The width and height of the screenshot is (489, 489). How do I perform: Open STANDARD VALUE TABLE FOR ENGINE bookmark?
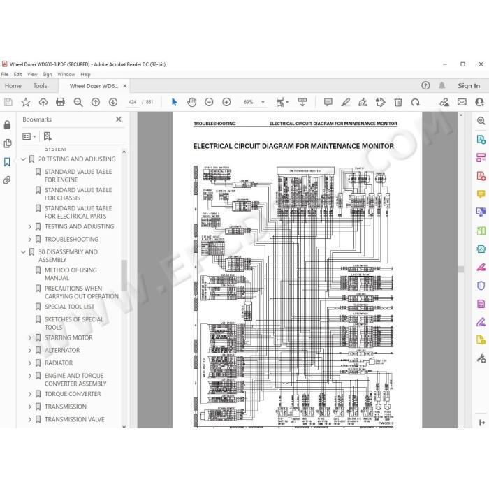[x=78, y=175]
